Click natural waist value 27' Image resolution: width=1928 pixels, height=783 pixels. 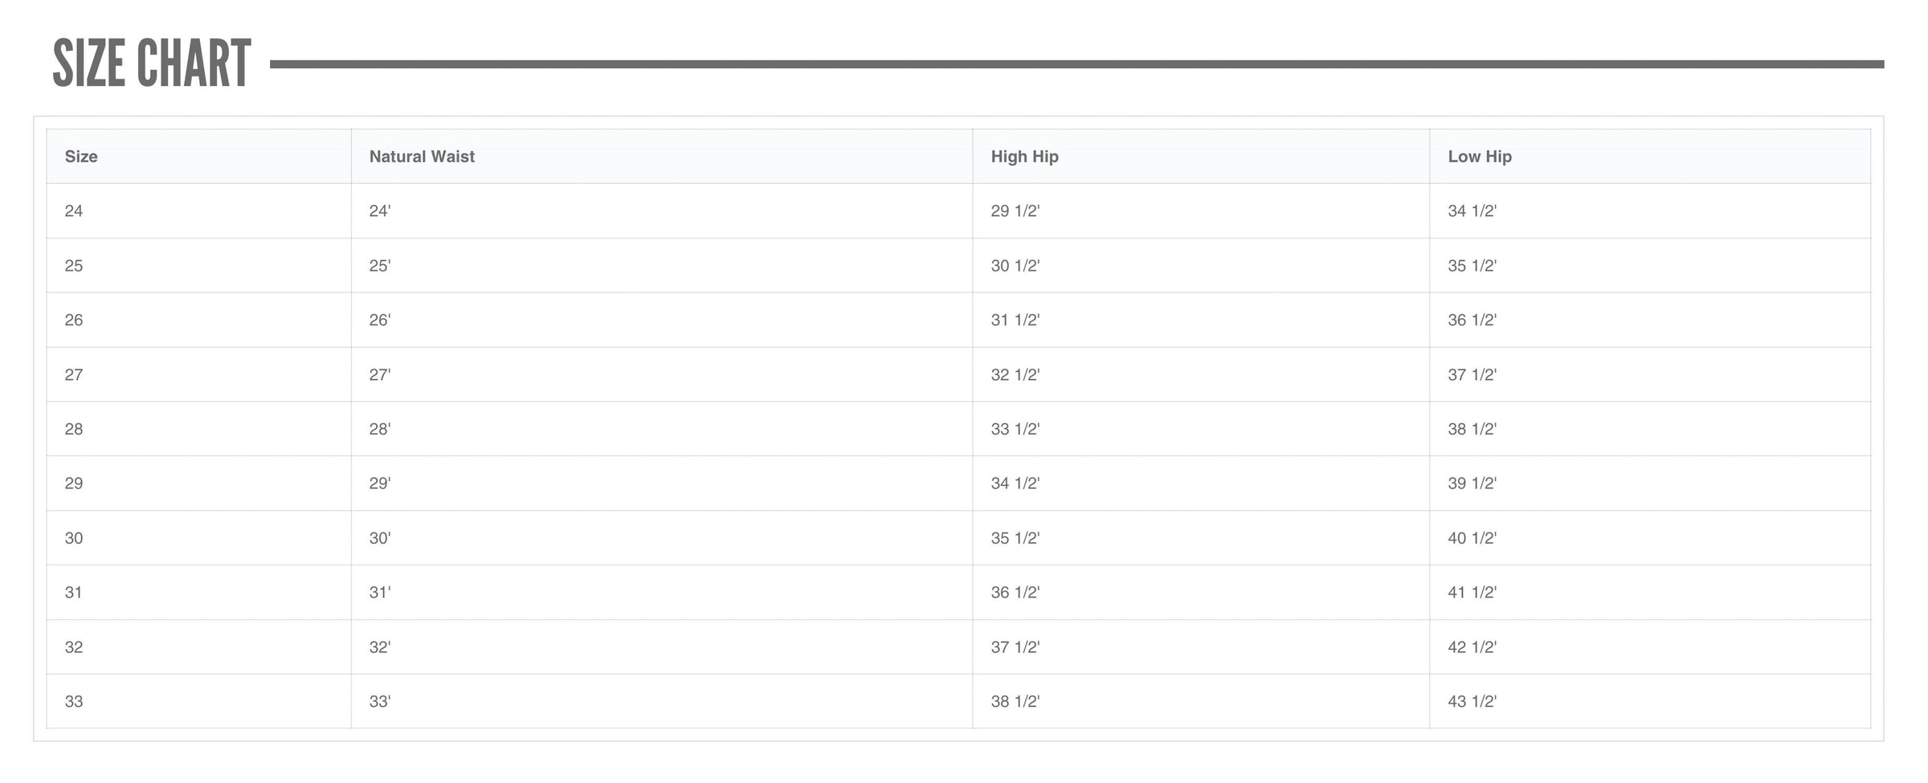coord(380,375)
